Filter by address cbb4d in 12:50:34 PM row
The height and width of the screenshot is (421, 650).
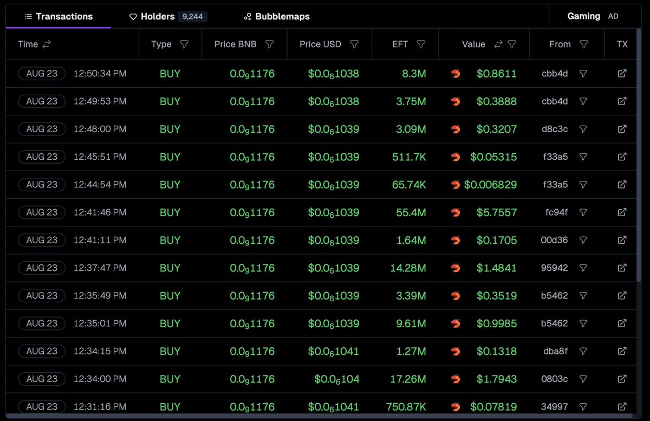(x=583, y=74)
